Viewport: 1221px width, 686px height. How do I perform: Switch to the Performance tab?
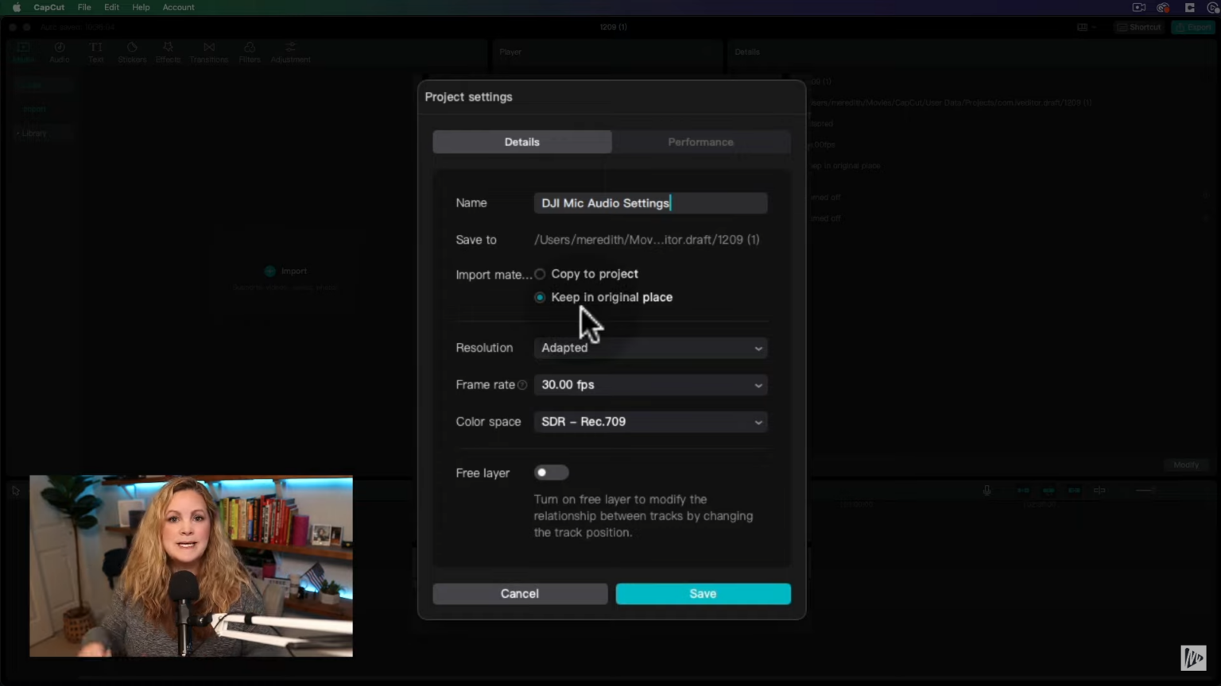coord(700,142)
